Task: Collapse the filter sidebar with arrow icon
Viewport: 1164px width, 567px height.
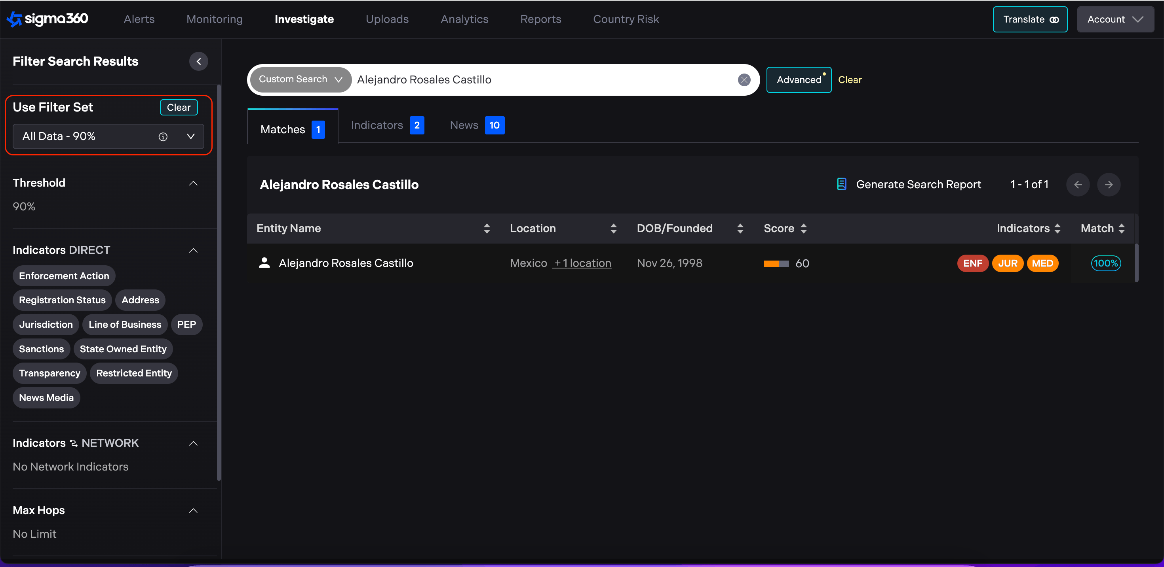Action: pos(198,61)
